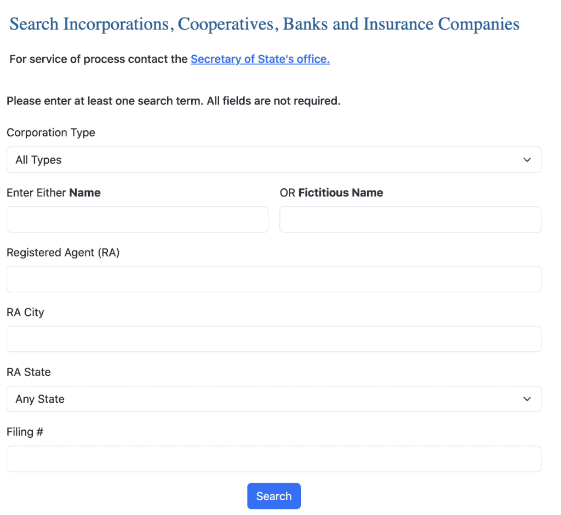Click the Secretary of State's office link
561x515 pixels.
(x=260, y=59)
